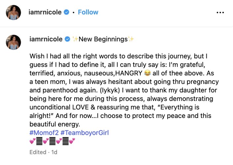Click the Edited 1d timestamp
Screen dimensions: 233x165
pyautogui.click(x=43, y=152)
